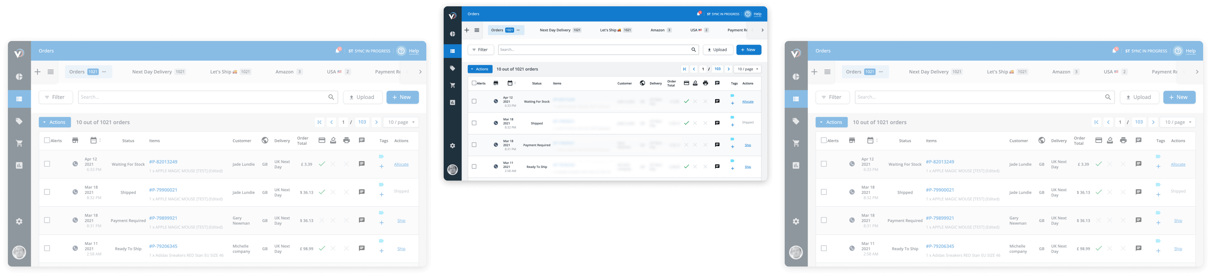The image size is (1211, 276).
Task: Click Ship link on #P-79206345 row, right window
Action: click(1177, 249)
